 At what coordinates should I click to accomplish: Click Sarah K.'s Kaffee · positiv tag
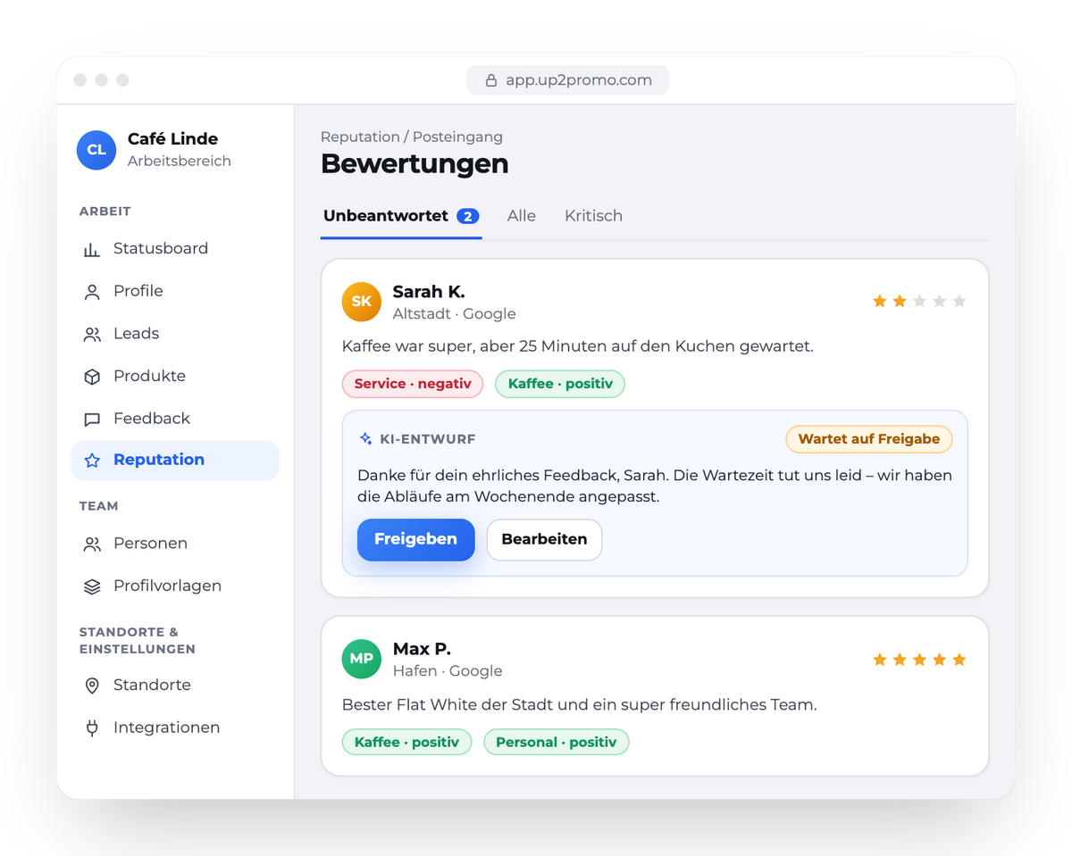point(560,384)
